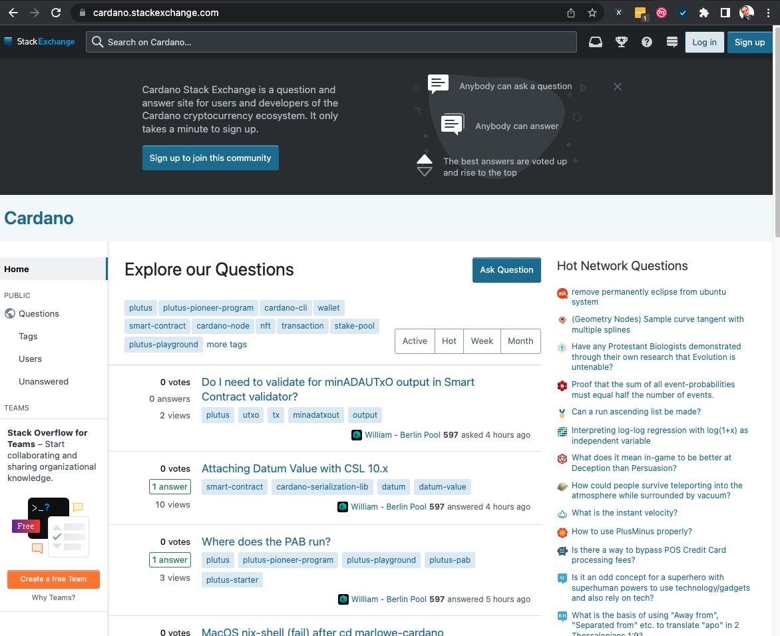Bookmark this page with star icon
Screen dimensions: 780x636
(592, 13)
